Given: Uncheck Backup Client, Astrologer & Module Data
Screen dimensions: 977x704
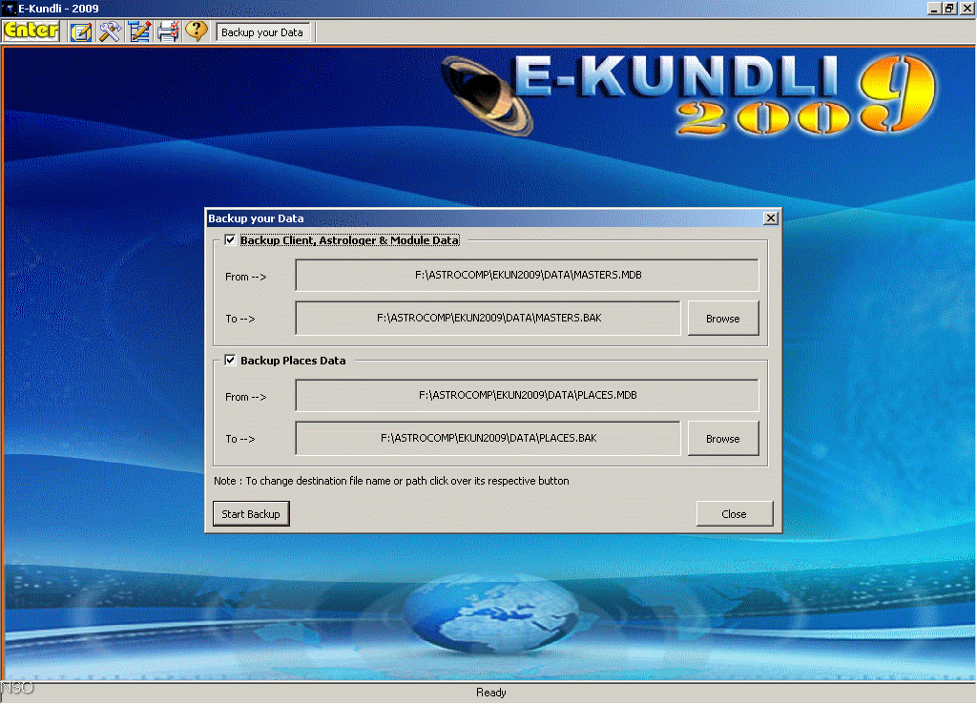Looking at the screenshot, I should tap(230, 239).
